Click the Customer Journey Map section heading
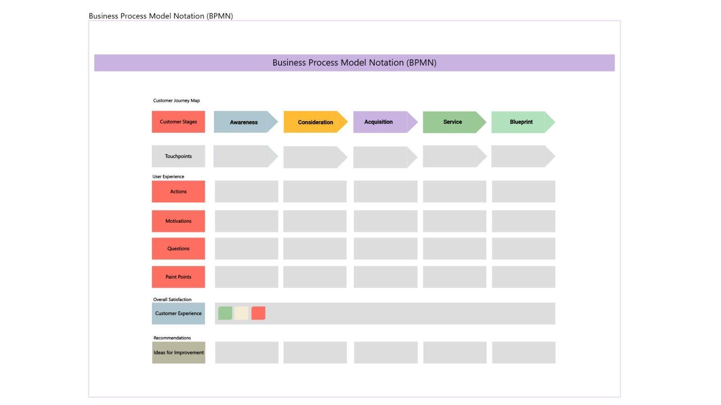721x405 pixels. (x=177, y=100)
